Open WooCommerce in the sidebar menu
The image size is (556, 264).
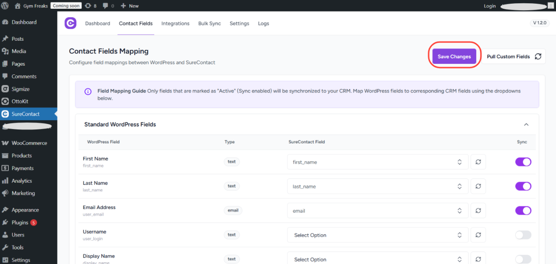pyautogui.click(x=29, y=143)
